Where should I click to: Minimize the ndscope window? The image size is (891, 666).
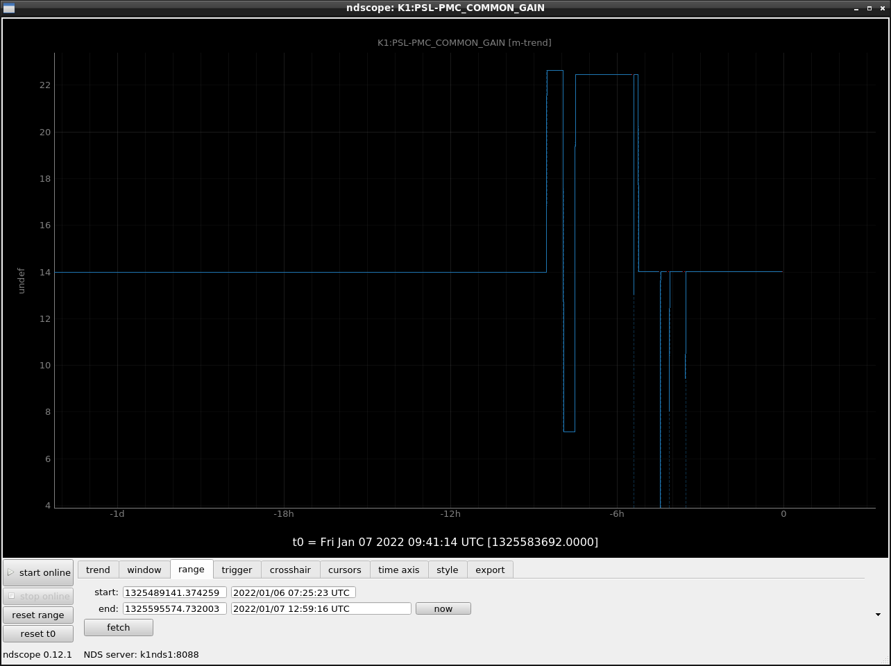pos(856,8)
